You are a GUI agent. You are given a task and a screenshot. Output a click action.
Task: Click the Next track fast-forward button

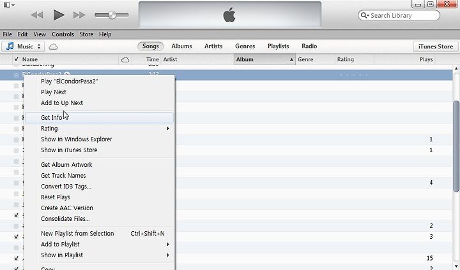click(x=79, y=15)
